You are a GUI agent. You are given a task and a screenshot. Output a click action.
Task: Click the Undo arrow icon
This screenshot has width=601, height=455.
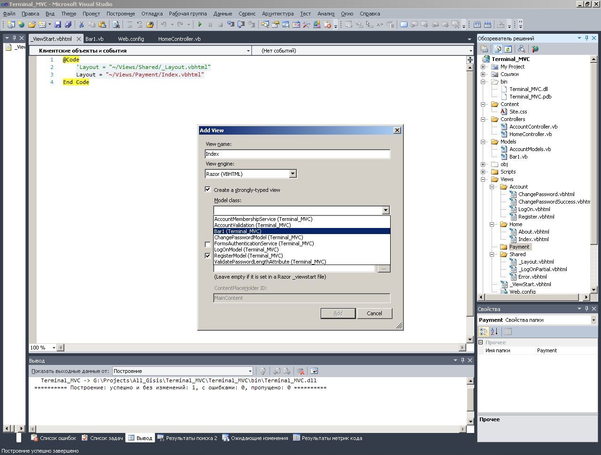[x=164, y=24]
